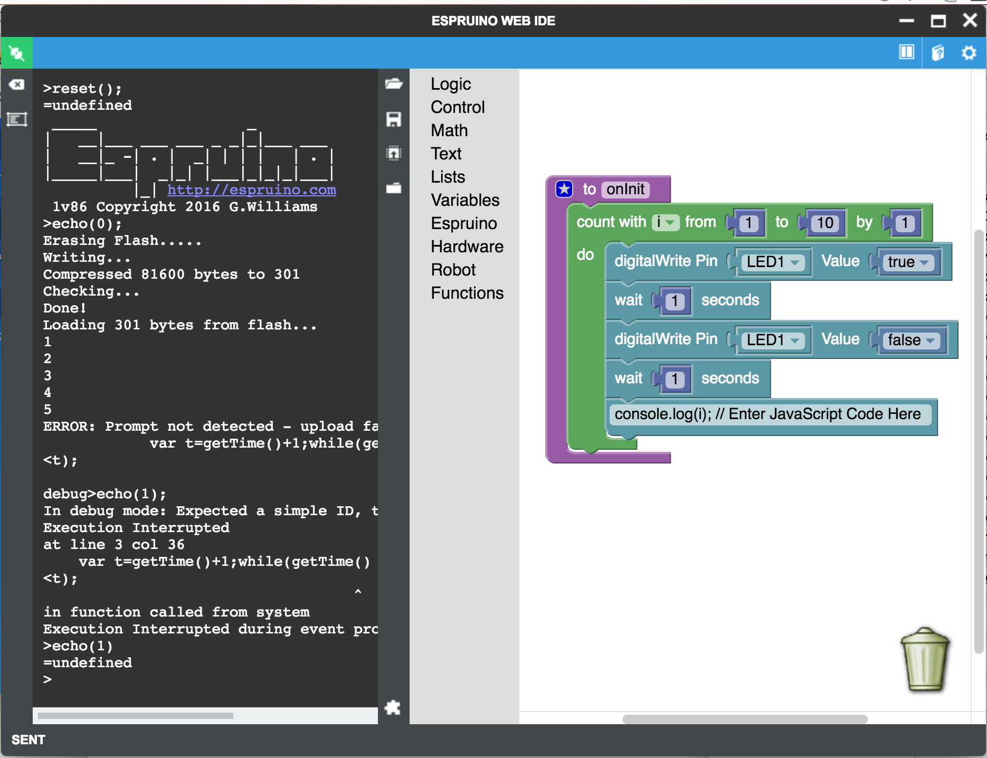Select the 'count with' loop block

tap(611, 222)
